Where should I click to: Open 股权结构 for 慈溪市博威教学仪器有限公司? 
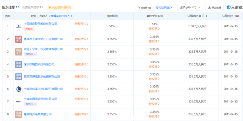click(82, 77)
